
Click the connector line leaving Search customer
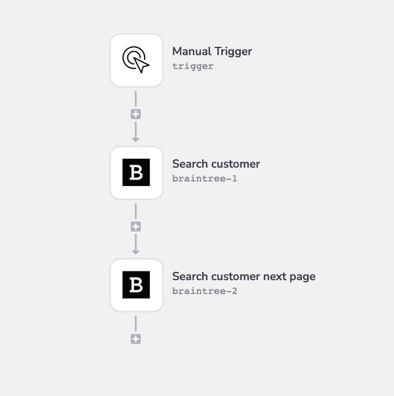click(136, 212)
